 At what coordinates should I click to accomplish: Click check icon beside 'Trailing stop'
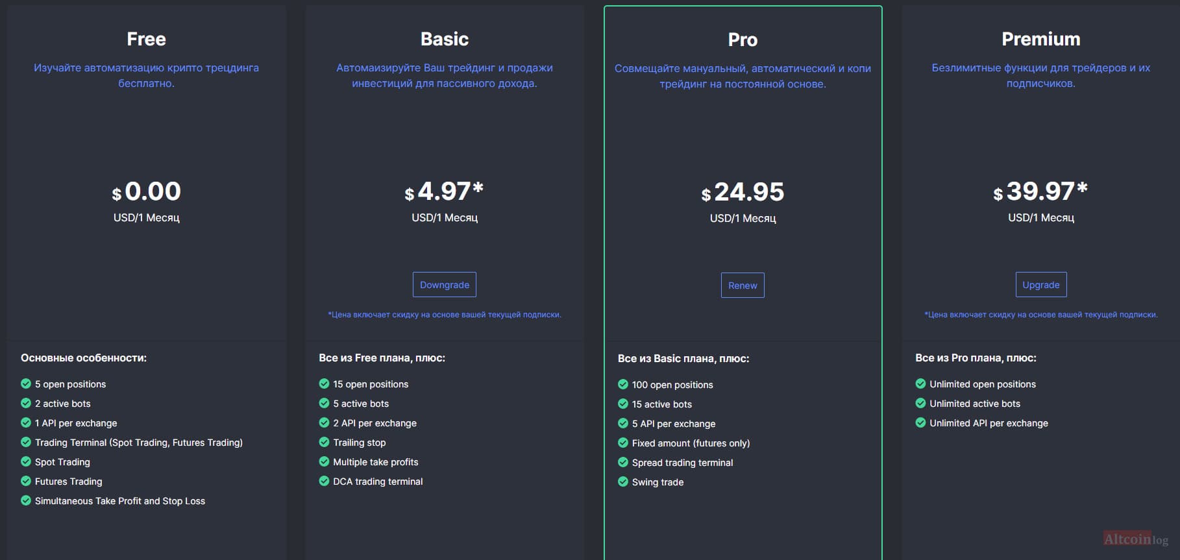pos(324,442)
